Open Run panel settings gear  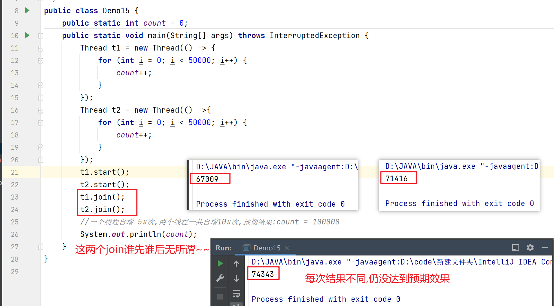(530, 248)
